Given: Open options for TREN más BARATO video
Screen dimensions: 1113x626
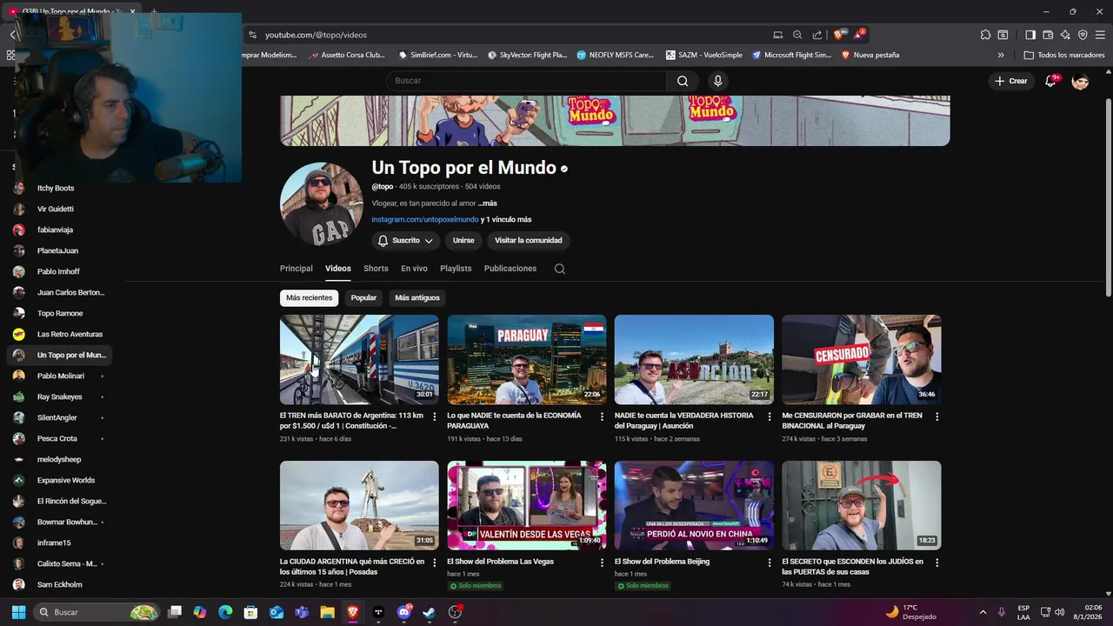Looking at the screenshot, I should click(435, 416).
